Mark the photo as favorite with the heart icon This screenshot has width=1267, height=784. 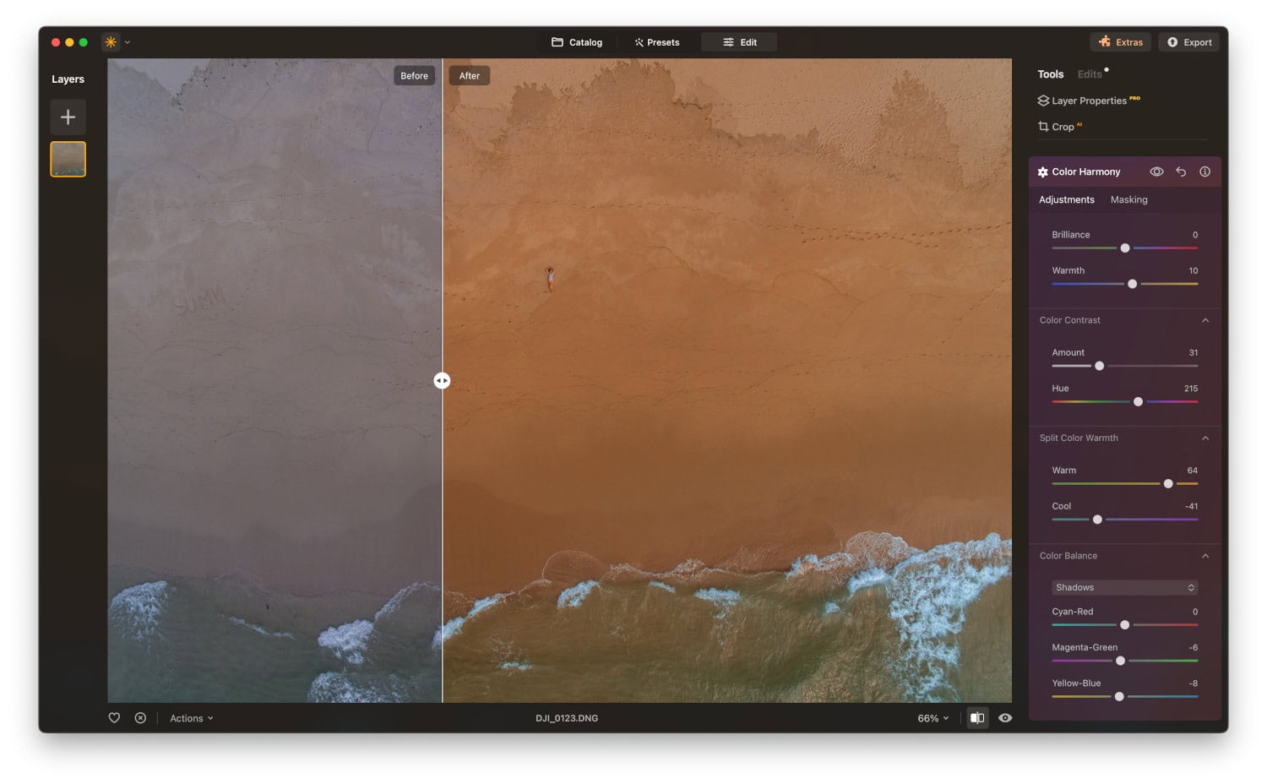tap(114, 717)
